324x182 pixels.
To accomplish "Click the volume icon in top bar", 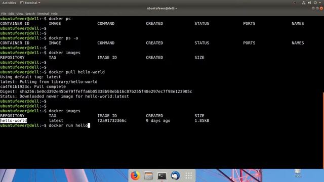I will [x=309, y=3].
